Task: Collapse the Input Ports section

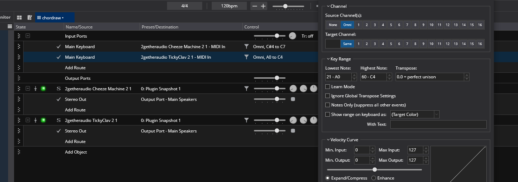Action: pyautogui.click(x=28, y=36)
